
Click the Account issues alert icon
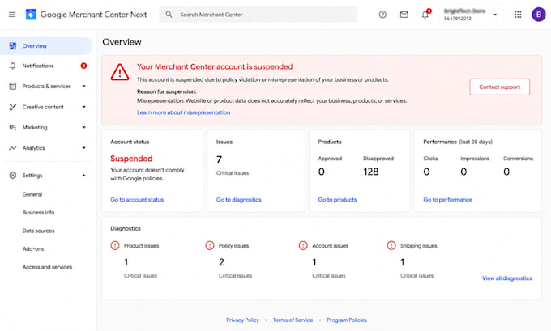click(x=303, y=245)
